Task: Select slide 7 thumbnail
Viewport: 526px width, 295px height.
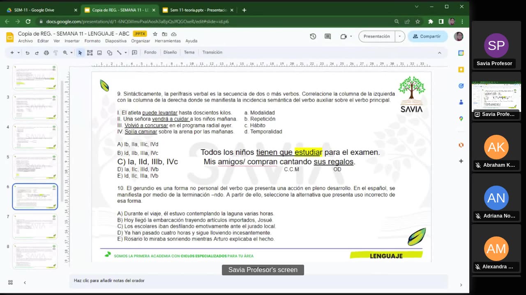Action: [x=35, y=227]
